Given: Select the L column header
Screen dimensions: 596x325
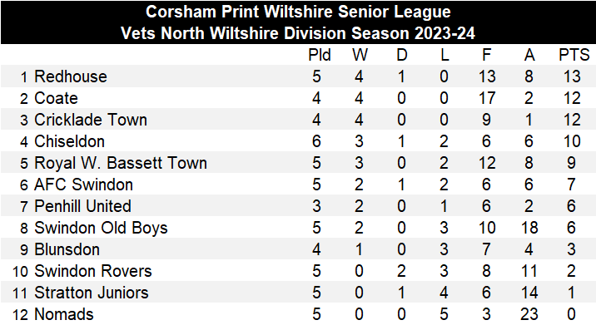Looking at the screenshot, I should click(x=445, y=56).
